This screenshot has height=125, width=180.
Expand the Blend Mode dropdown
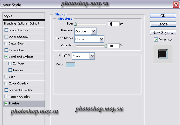tap(89, 39)
